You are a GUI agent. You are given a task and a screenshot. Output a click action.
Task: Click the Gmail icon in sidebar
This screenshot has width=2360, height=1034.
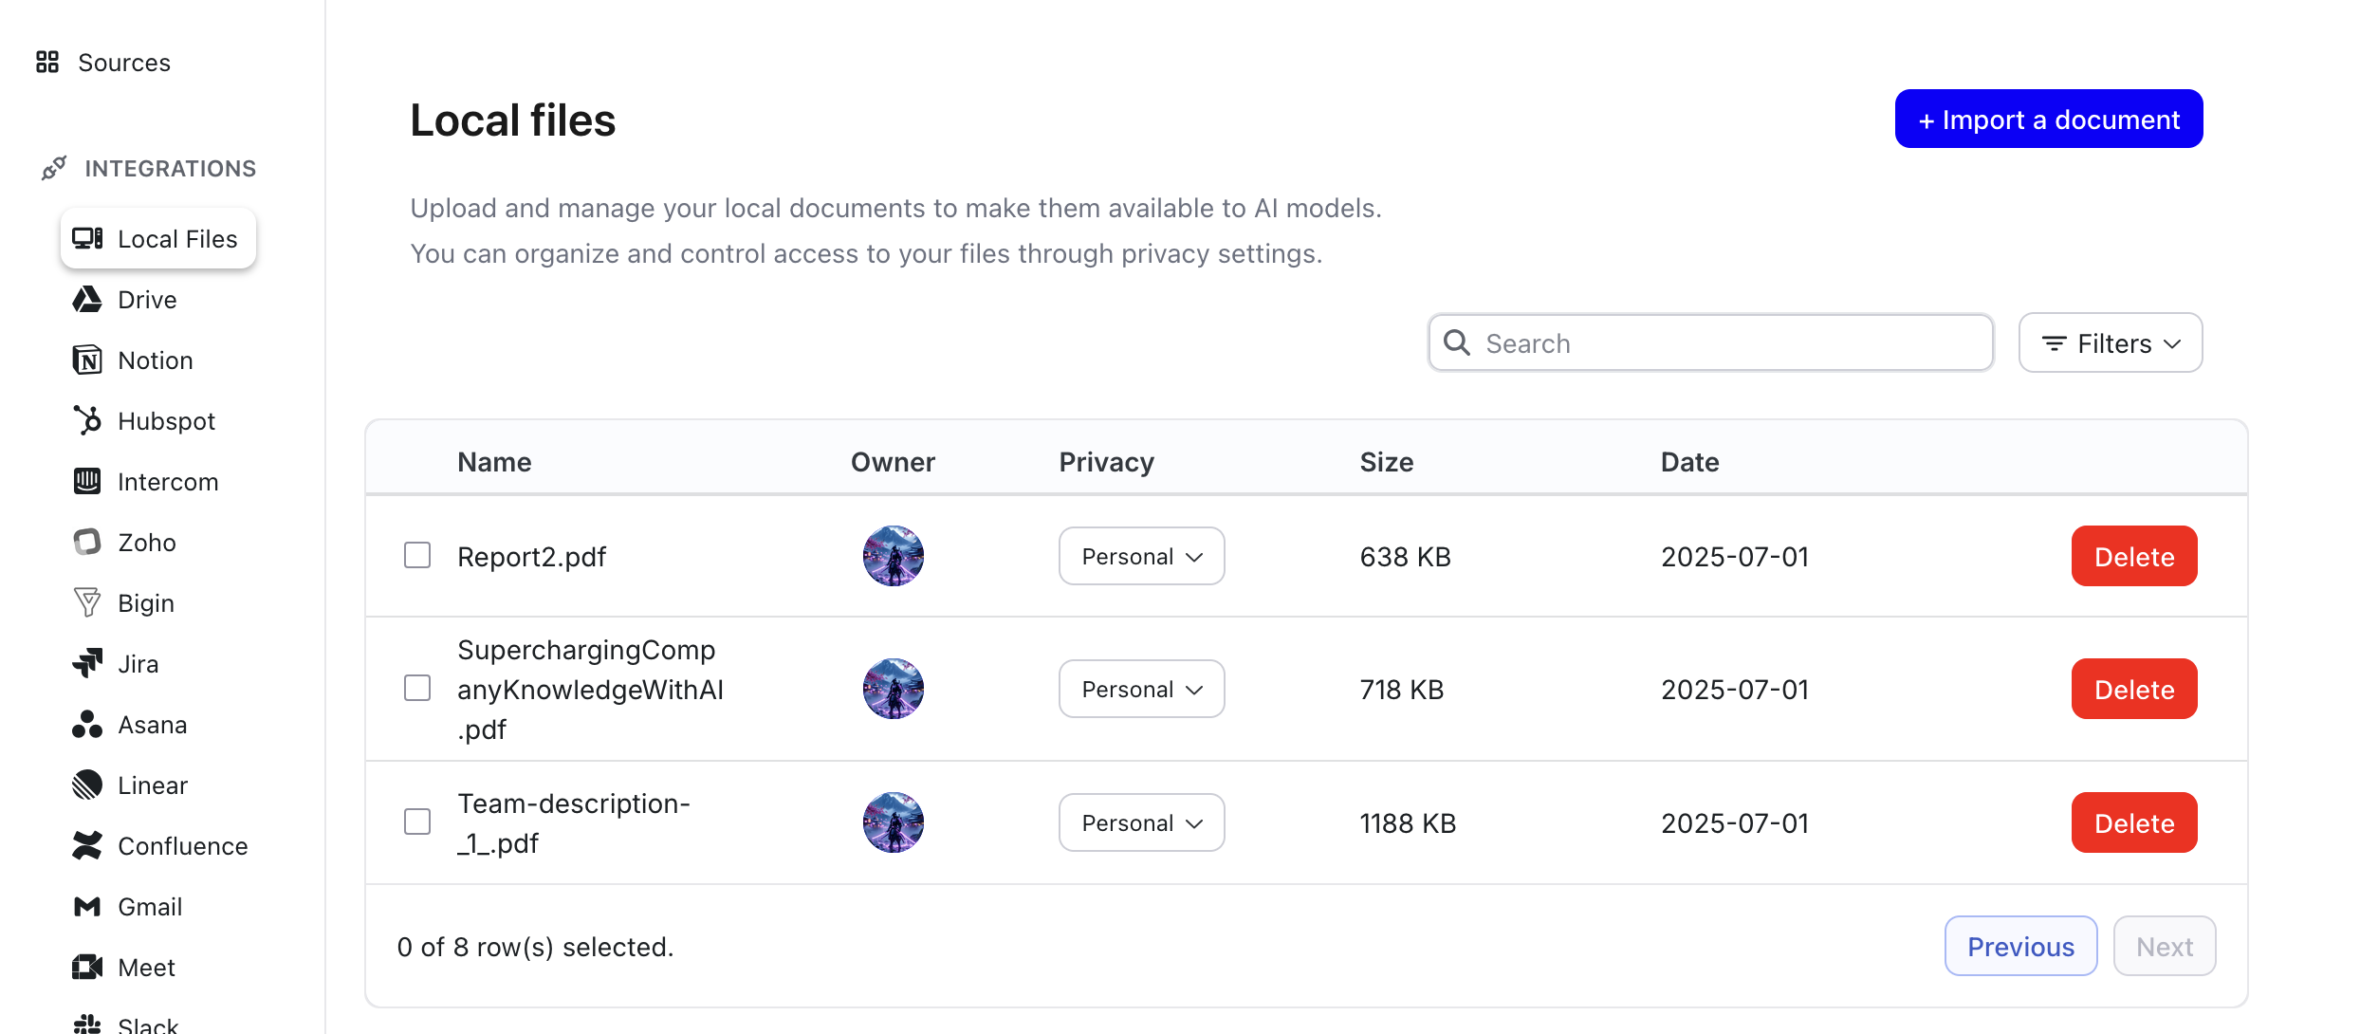[87, 907]
